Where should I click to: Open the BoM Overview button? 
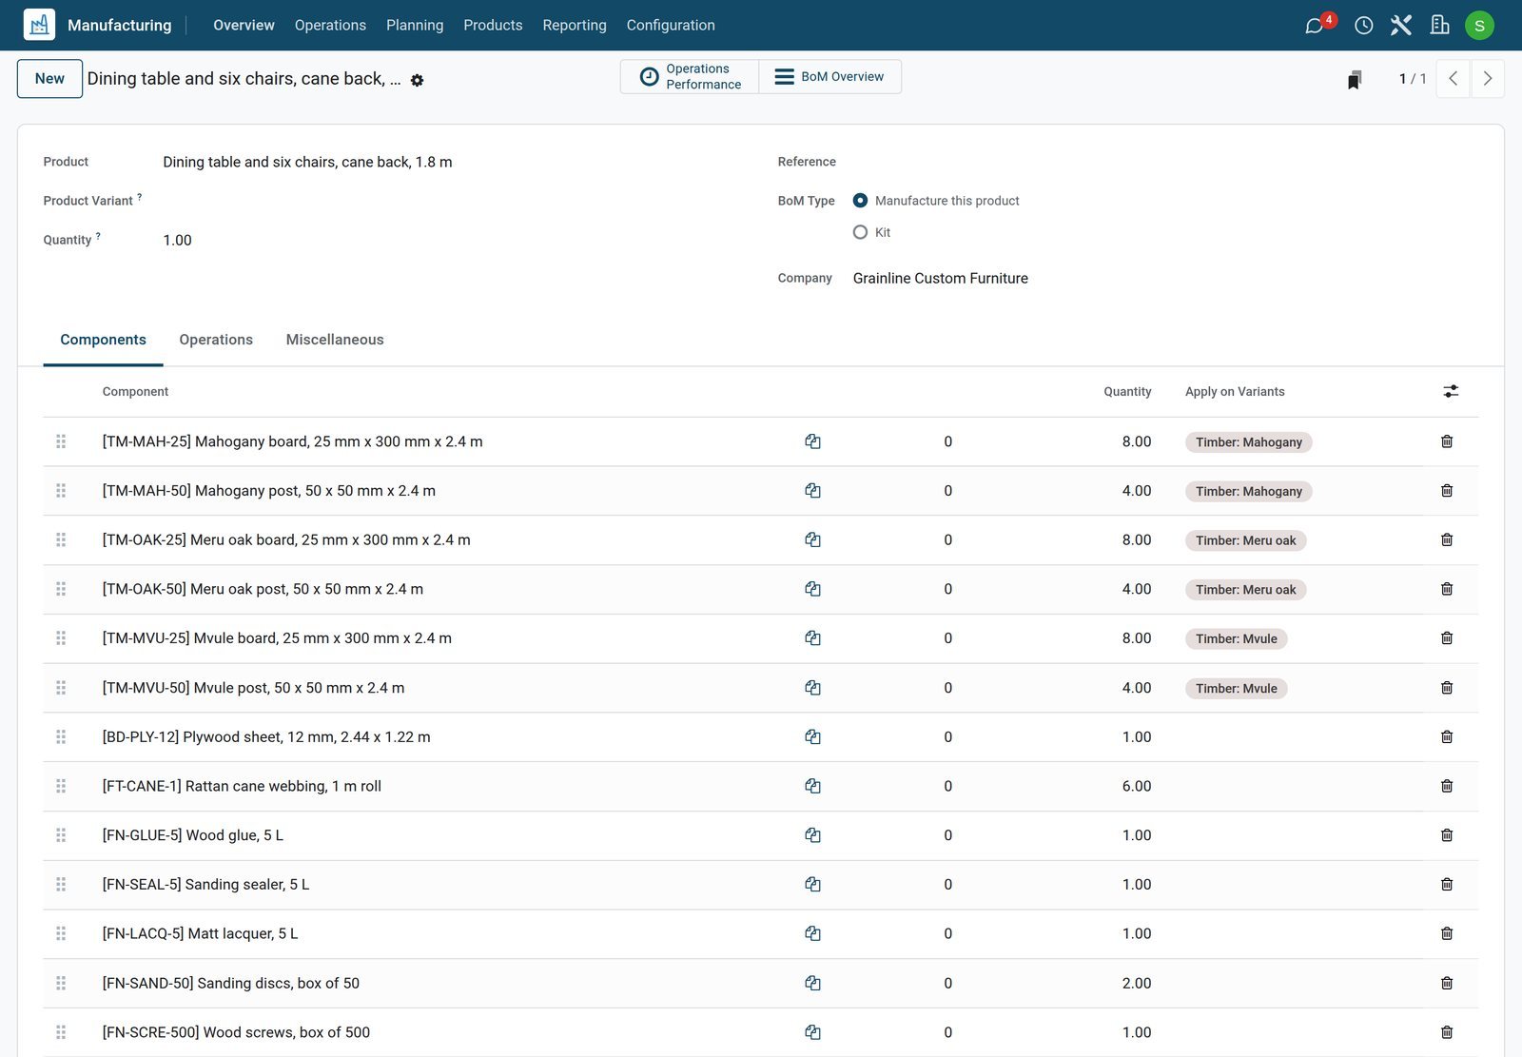pyautogui.click(x=829, y=77)
